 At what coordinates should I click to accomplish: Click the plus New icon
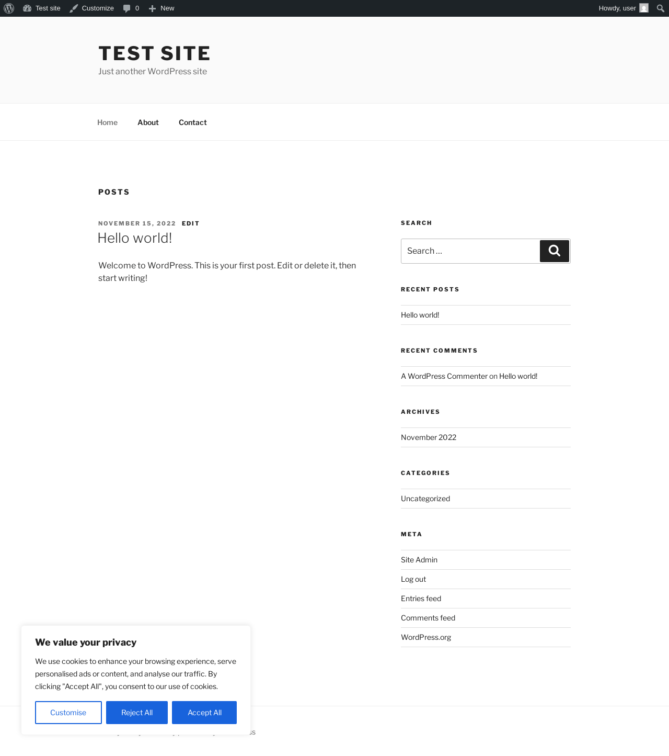(152, 8)
